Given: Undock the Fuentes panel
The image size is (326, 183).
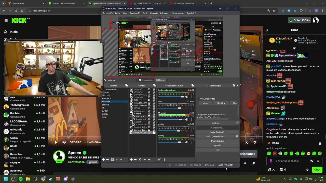Looking at the screenshot, I should 154,86.
